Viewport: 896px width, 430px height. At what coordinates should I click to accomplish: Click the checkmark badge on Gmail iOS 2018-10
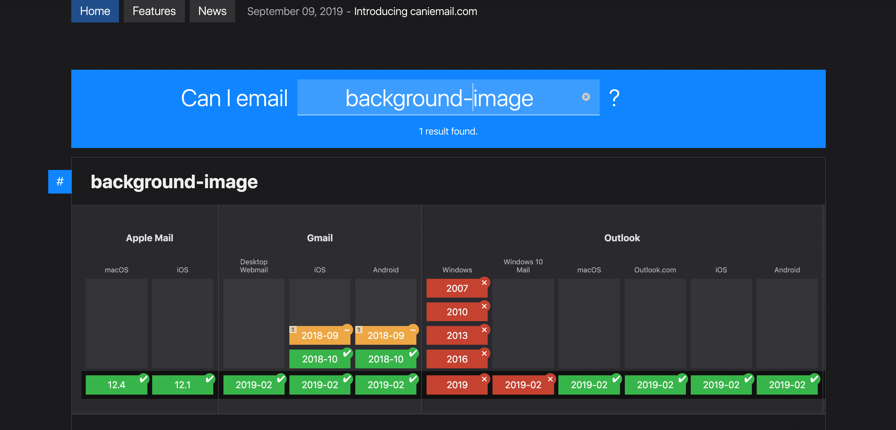pos(347,353)
